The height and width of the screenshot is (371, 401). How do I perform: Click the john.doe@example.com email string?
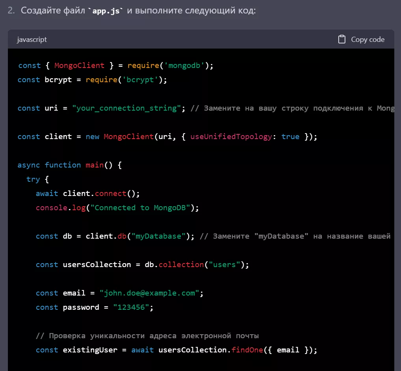(x=148, y=293)
